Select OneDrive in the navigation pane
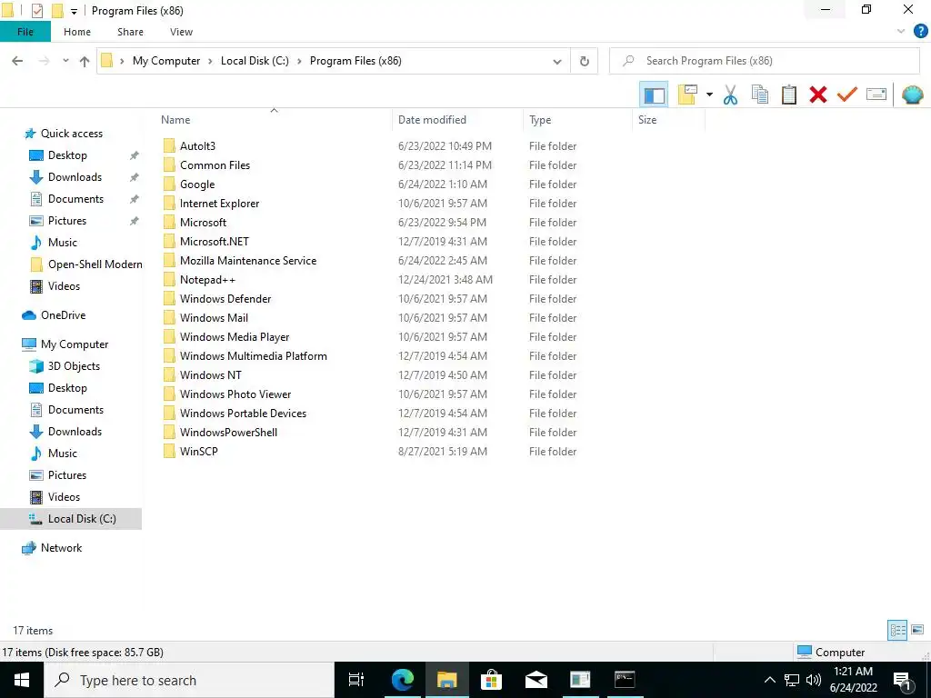This screenshot has width=931, height=698. [63, 315]
